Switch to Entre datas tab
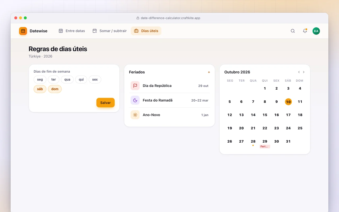The image size is (339, 212). pyautogui.click(x=72, y=31)
